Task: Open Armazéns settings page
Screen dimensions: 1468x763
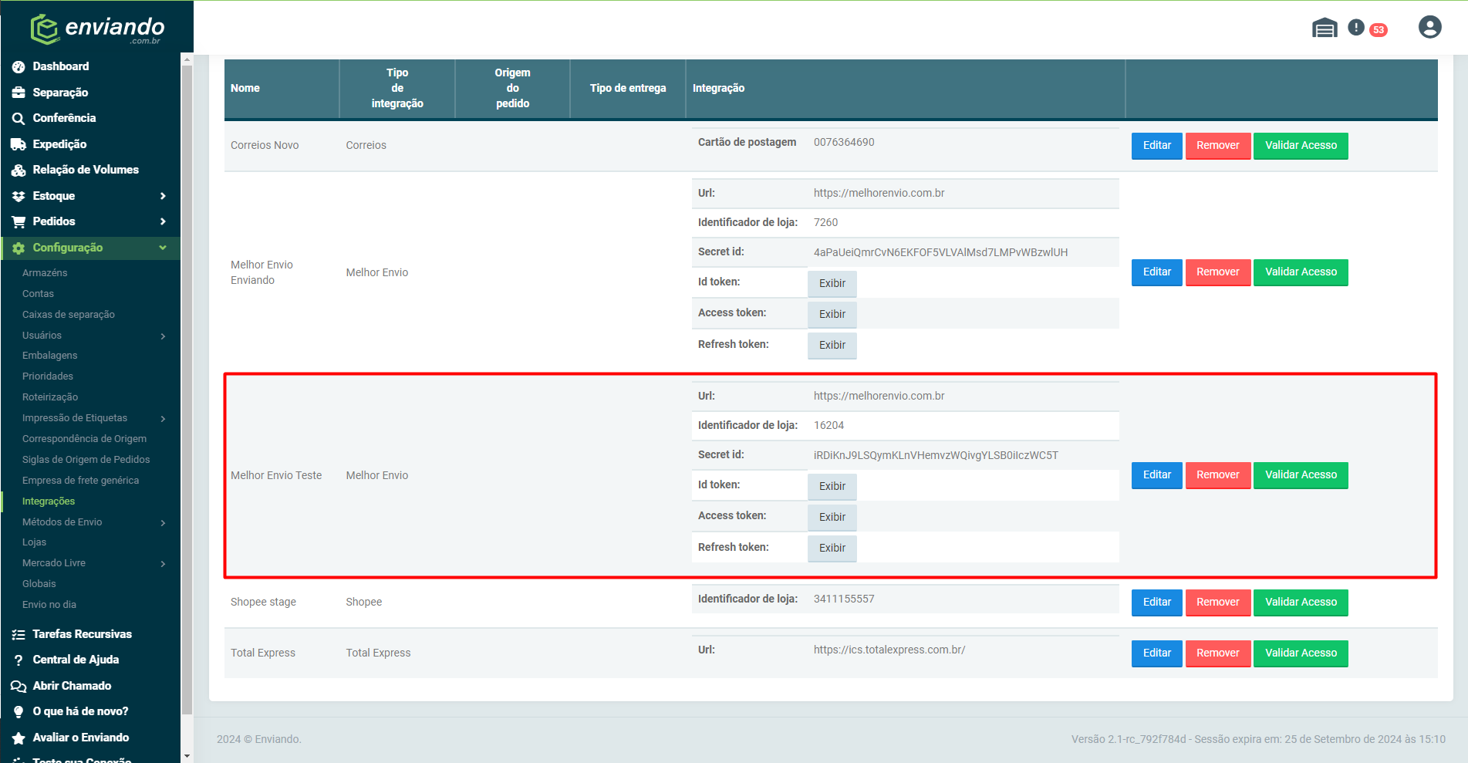Action: point(45,273)
